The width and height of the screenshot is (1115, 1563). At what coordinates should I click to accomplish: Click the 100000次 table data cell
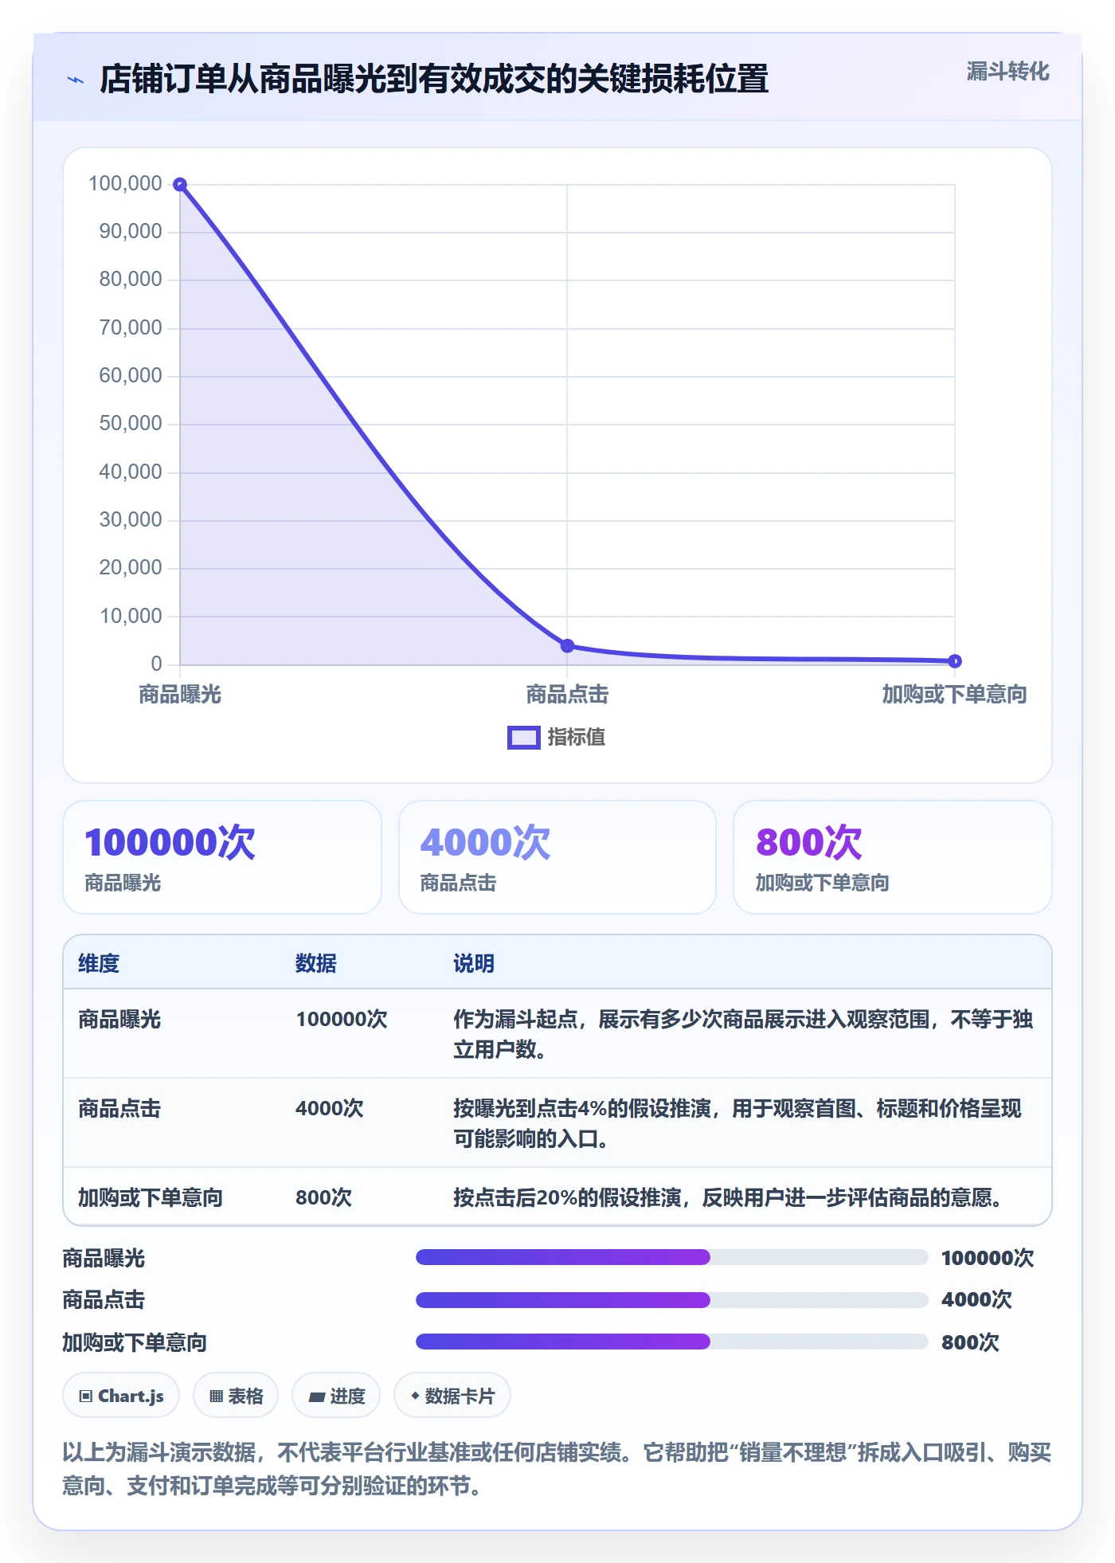pyautogui.click(x=342, y=1019)
